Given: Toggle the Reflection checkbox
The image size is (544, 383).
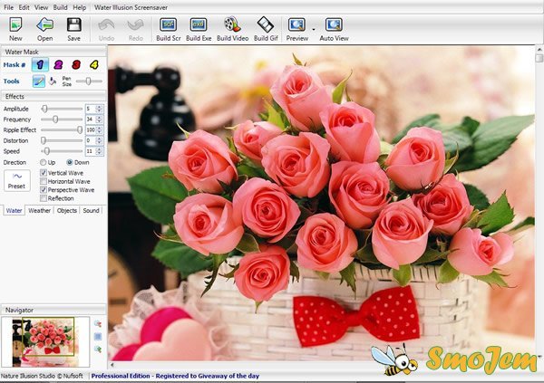Looking at the screenshot, I should 44,198.
